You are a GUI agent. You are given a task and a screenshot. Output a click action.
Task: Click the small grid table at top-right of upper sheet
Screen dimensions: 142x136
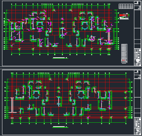126,6
